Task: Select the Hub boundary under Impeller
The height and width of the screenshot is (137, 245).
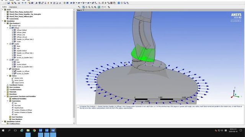Action: (x=18, y=48)
